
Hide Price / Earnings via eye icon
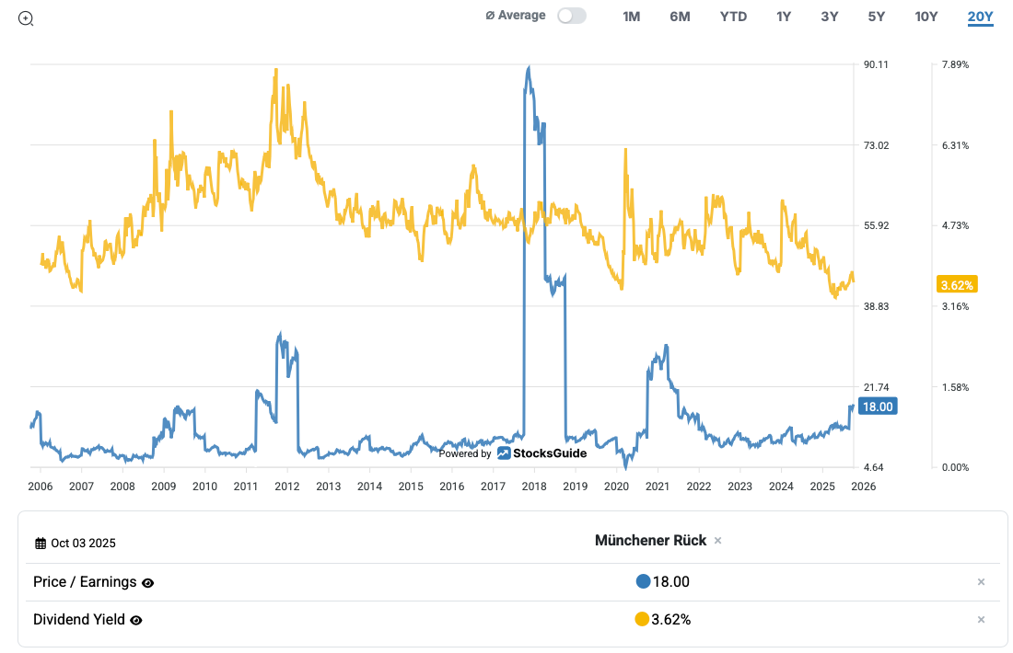148,583
